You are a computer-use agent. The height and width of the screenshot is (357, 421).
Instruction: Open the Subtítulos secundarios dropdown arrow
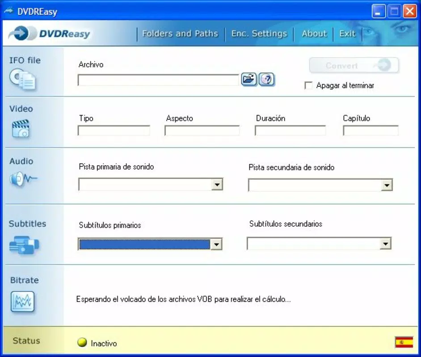386,244
